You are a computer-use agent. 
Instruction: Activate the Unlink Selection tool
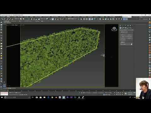(x=10, y=19)
